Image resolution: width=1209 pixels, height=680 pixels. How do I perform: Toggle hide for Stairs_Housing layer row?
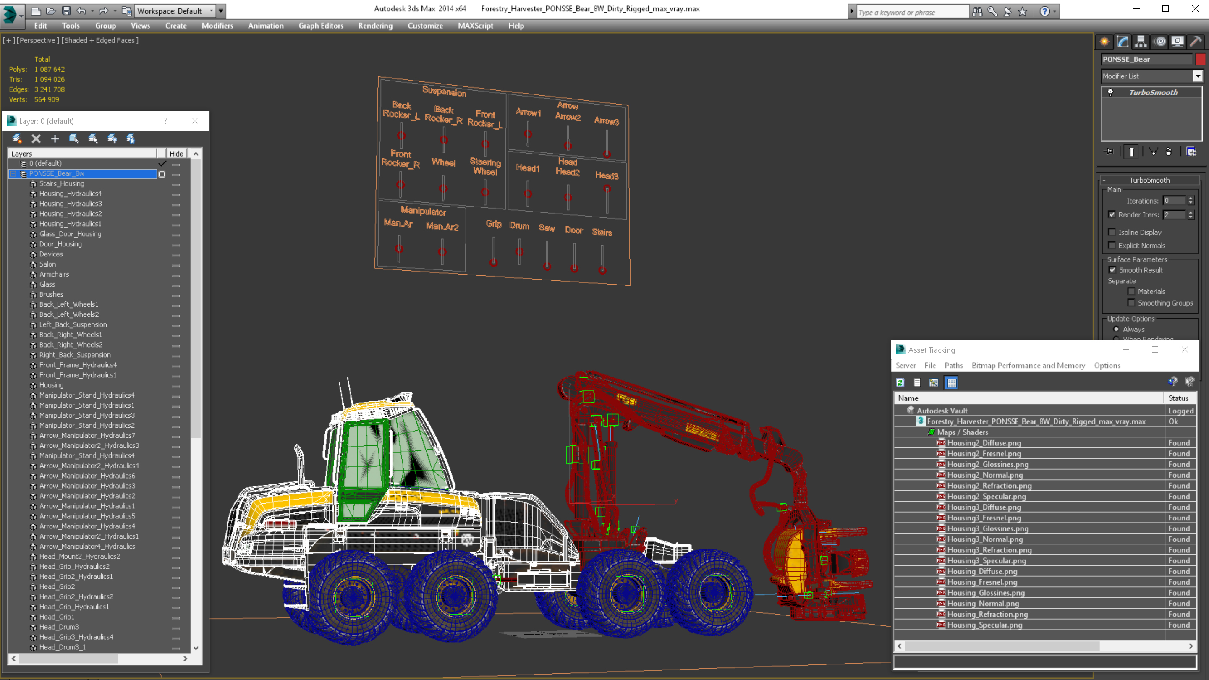pos(176,184)
